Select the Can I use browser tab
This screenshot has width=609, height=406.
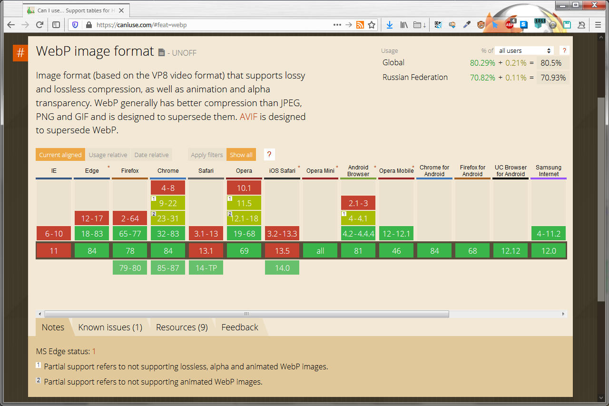pyautogui.click(x=76, y=10)
